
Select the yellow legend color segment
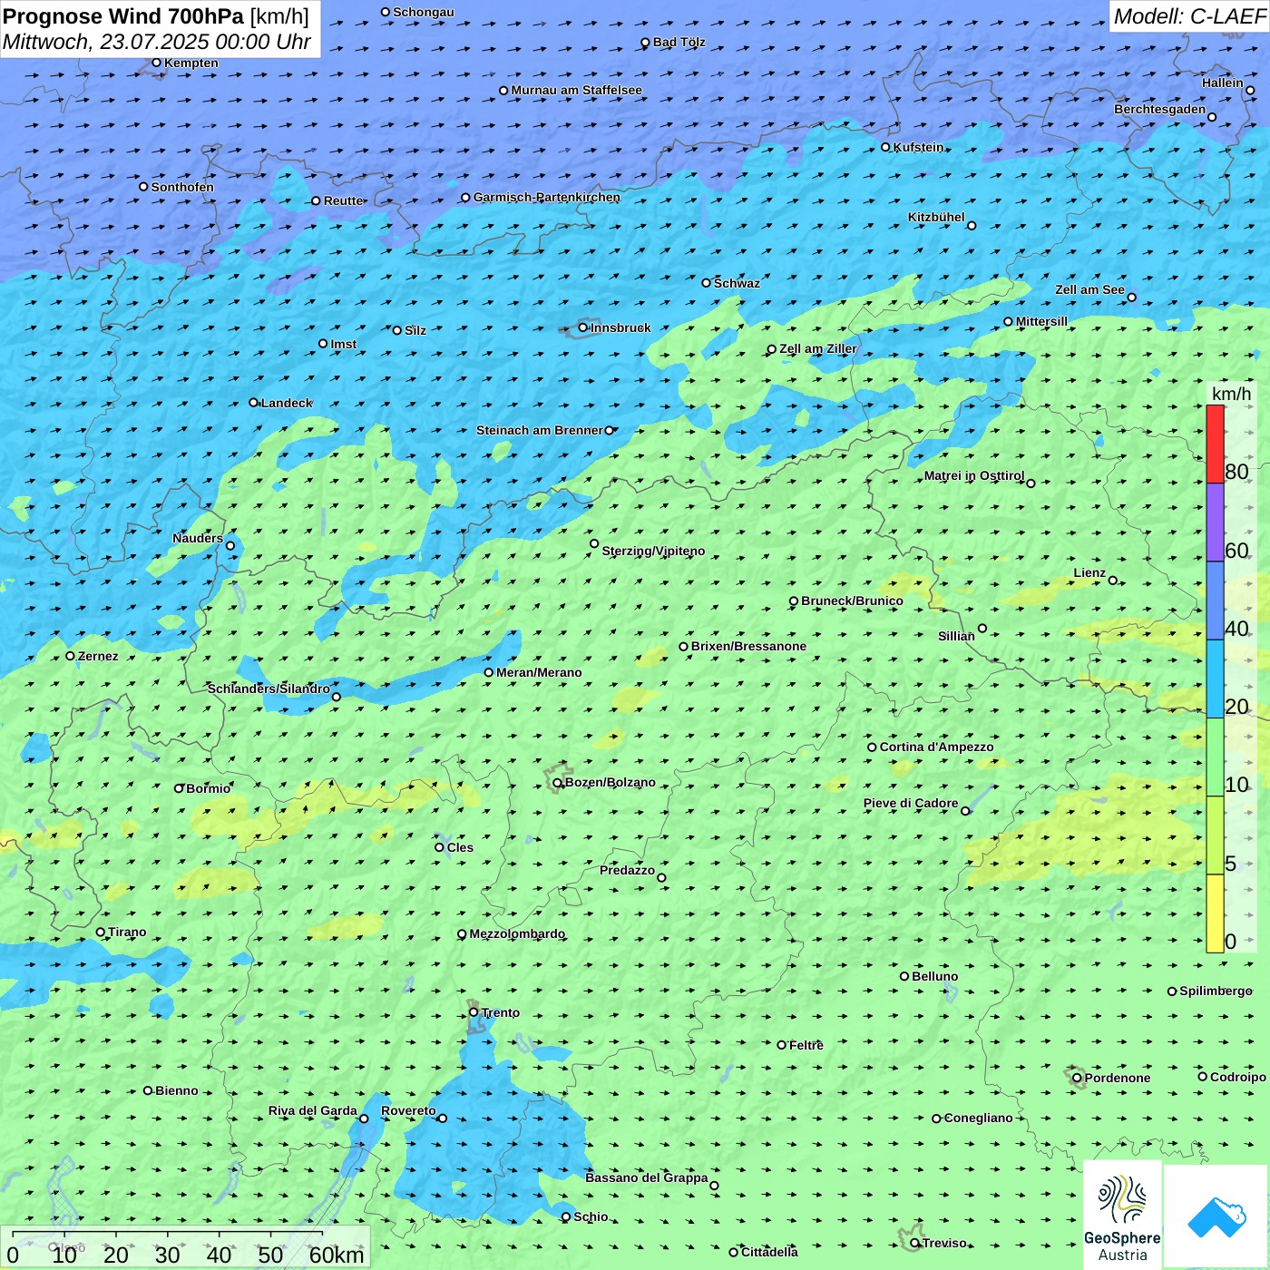(1215, 913)
